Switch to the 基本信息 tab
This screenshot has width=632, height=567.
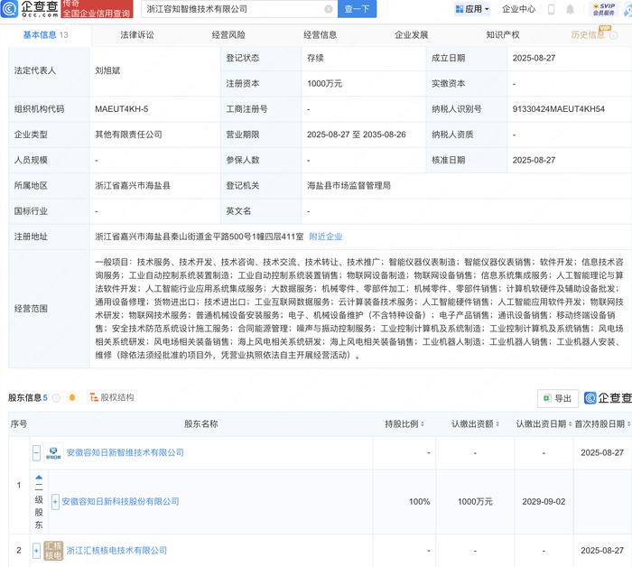[45, 35]
